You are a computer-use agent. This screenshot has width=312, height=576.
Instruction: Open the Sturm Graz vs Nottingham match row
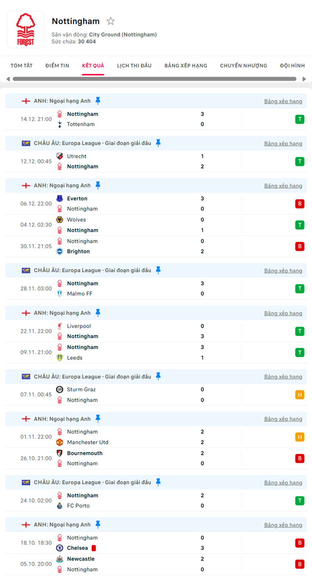coord(147,395)
